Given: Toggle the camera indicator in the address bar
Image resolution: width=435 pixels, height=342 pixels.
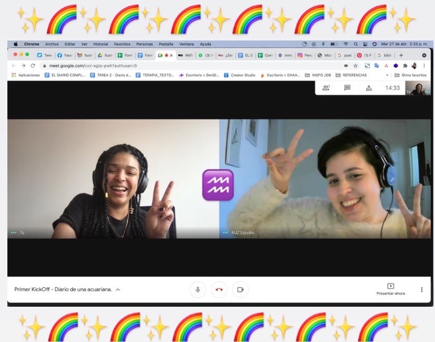Looking at the screenshot, I should tap(346, 66).
